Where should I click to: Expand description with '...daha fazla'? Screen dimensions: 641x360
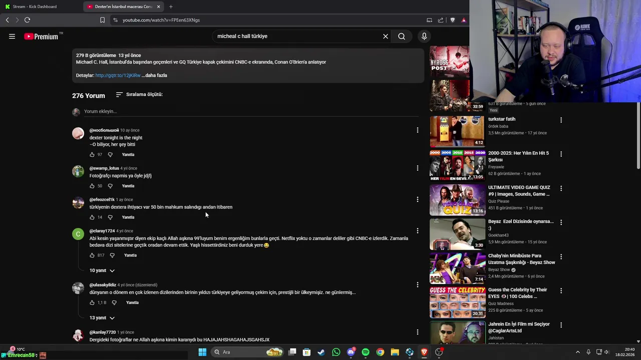(x=154, y=75)
